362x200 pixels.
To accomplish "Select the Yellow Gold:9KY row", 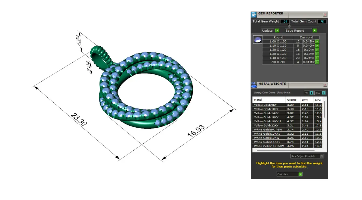I will click(x=287, y=105).
